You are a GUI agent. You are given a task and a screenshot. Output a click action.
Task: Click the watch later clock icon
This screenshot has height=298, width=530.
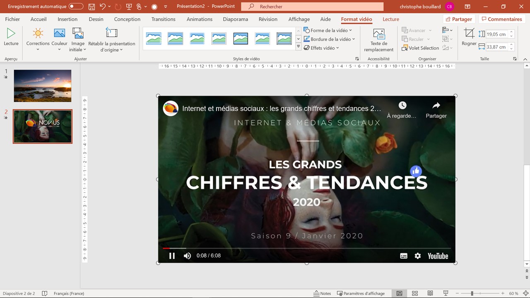(x=402, y=106)
